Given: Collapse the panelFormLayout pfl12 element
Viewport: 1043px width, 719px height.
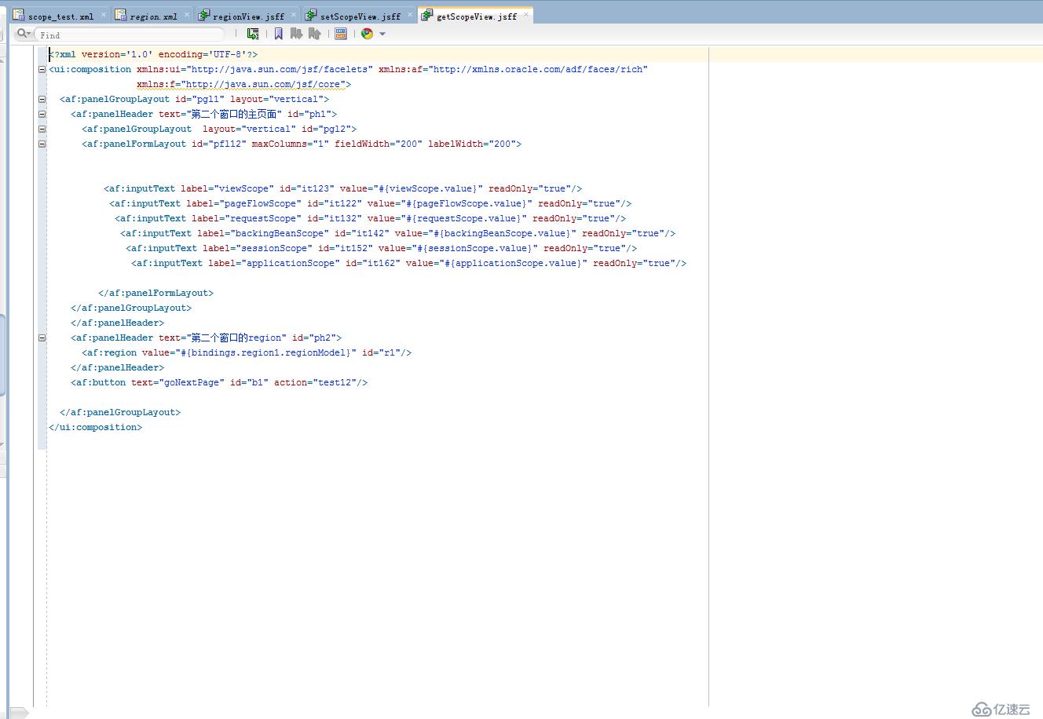Looking at the screenshot, I should click(42, 144).
